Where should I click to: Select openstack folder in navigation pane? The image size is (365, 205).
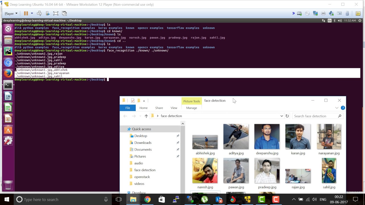coord(142,177)
